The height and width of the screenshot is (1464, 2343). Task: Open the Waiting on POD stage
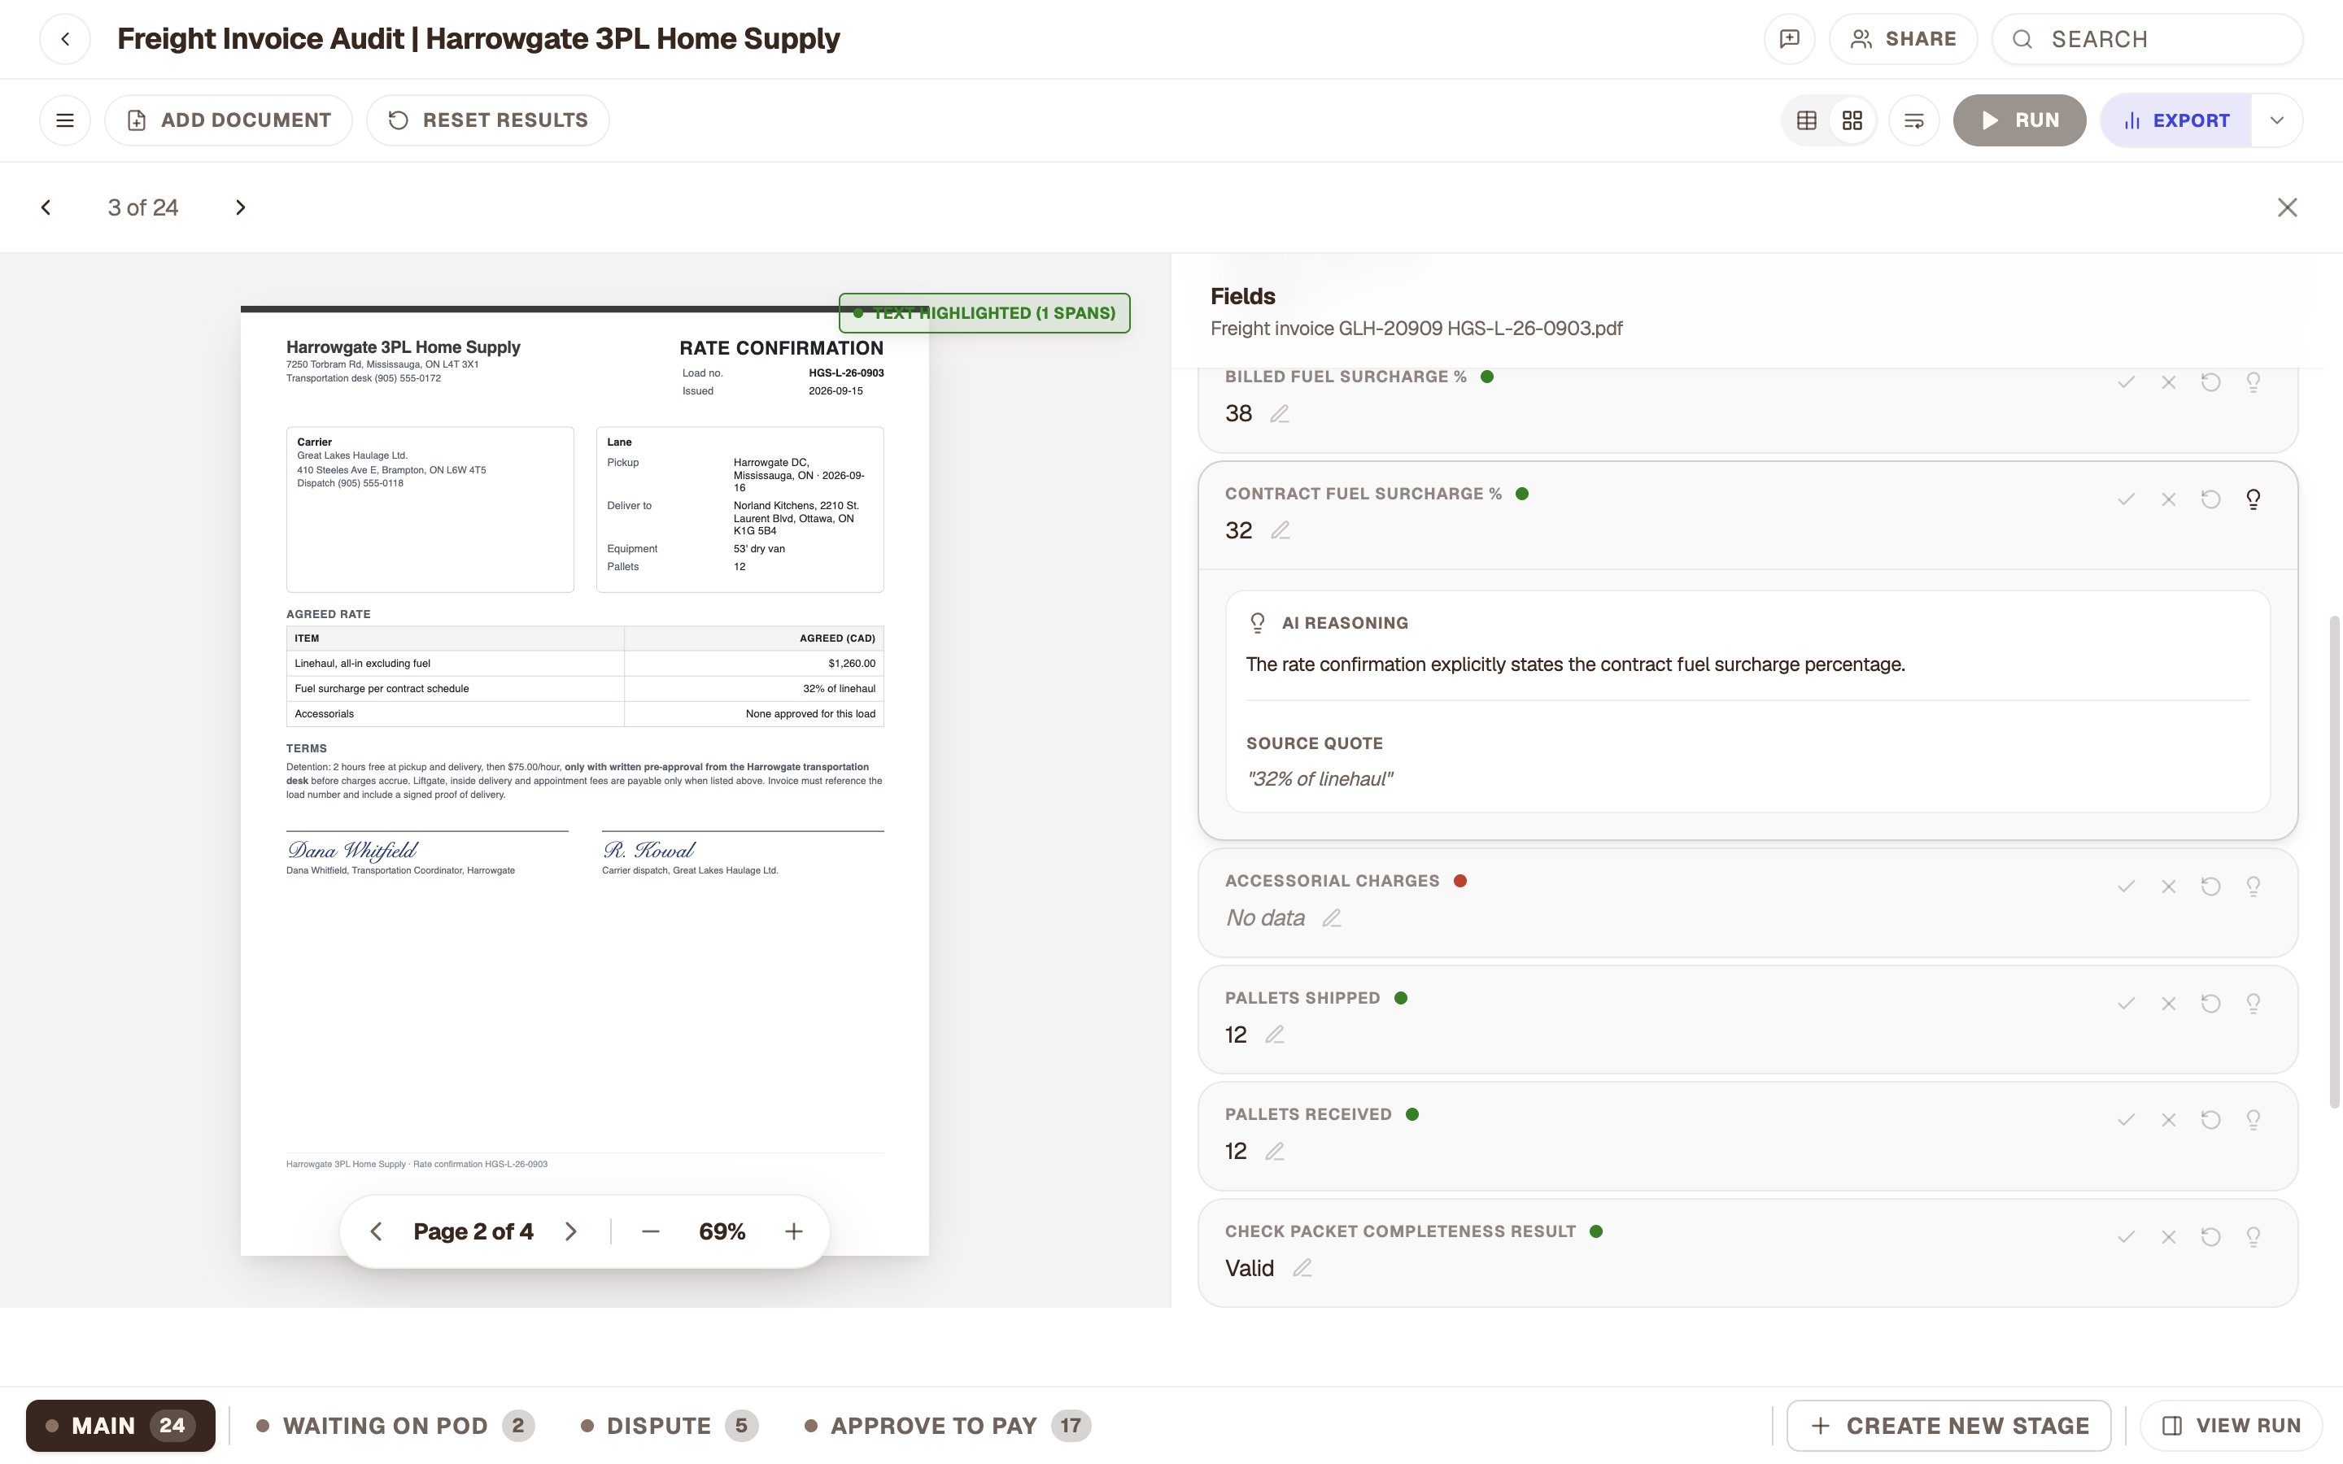pos(395,1425)
